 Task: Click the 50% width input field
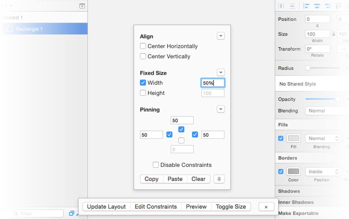(213, 83)
